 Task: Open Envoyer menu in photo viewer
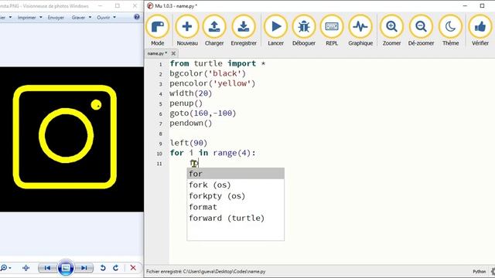click(x=56, y=17)
